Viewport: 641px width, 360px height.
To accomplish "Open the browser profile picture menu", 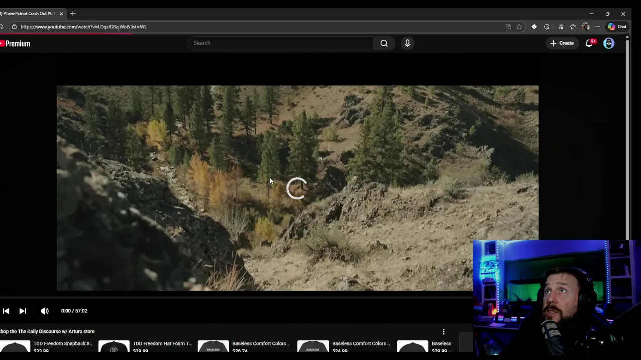I will (585, 27).
